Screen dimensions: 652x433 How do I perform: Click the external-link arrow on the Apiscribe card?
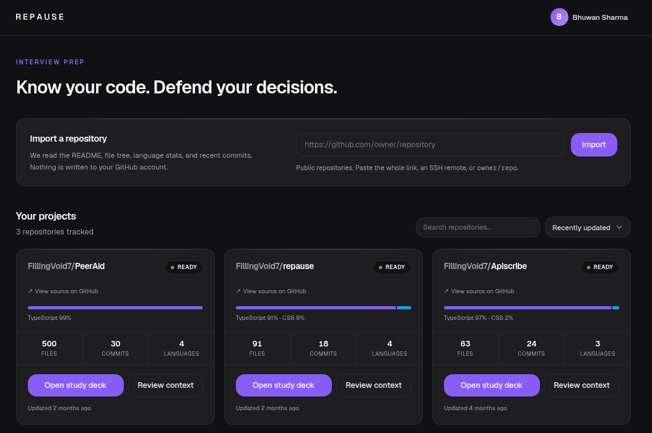446,291
